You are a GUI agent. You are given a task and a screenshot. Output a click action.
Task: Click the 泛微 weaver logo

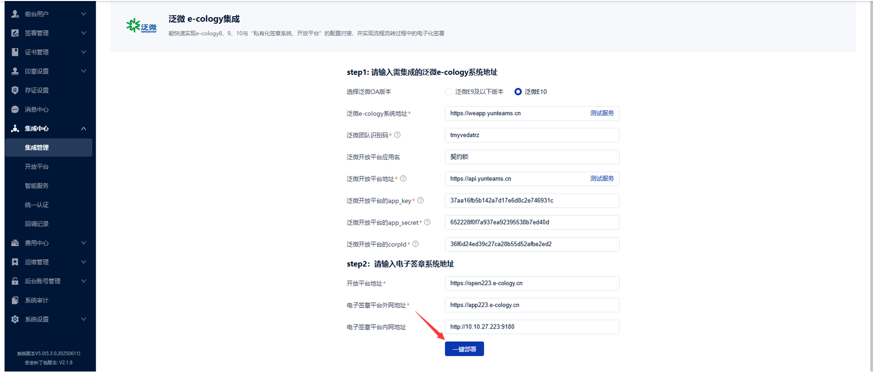point(142,26)
